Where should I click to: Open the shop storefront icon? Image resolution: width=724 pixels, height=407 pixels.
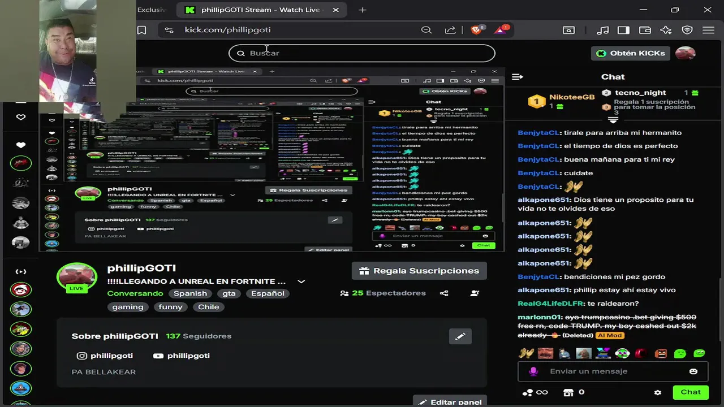(568, 392)
